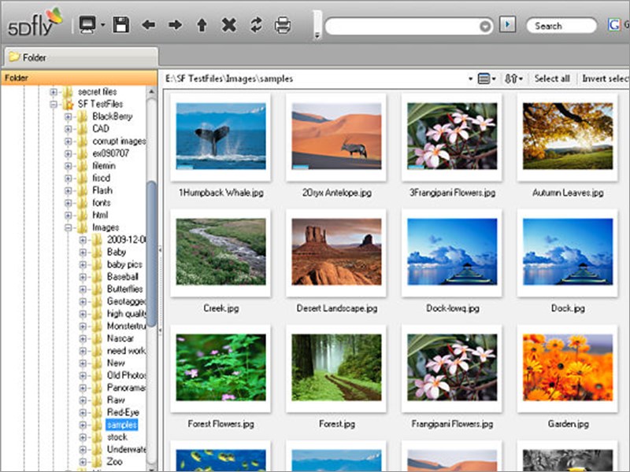Click the Refresh arrows icon
630x472 pixels.
click(x=255, y=25)
